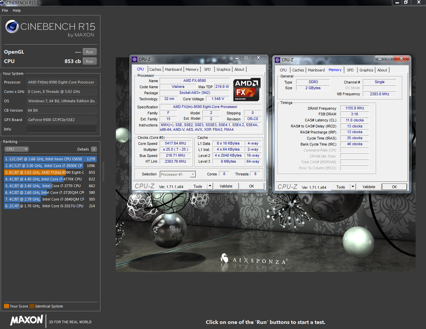Select ranking row Intel Core i7-3770
This screenshot has width=426, height=329.
tap(50, 186)
